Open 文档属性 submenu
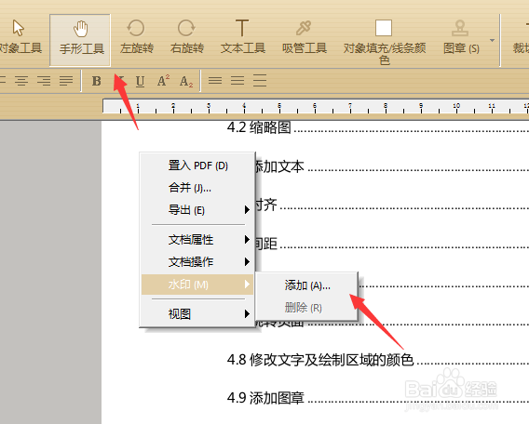This screenshot has height=424, width=529. pyautogui.click(x=197, y=240)
